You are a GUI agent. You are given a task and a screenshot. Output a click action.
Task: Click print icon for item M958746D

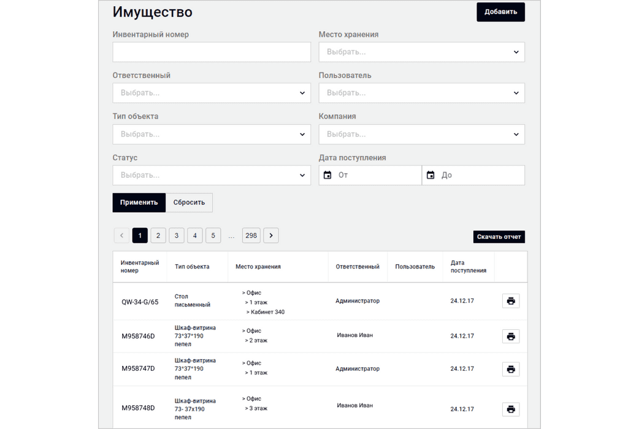coord(511,336)
